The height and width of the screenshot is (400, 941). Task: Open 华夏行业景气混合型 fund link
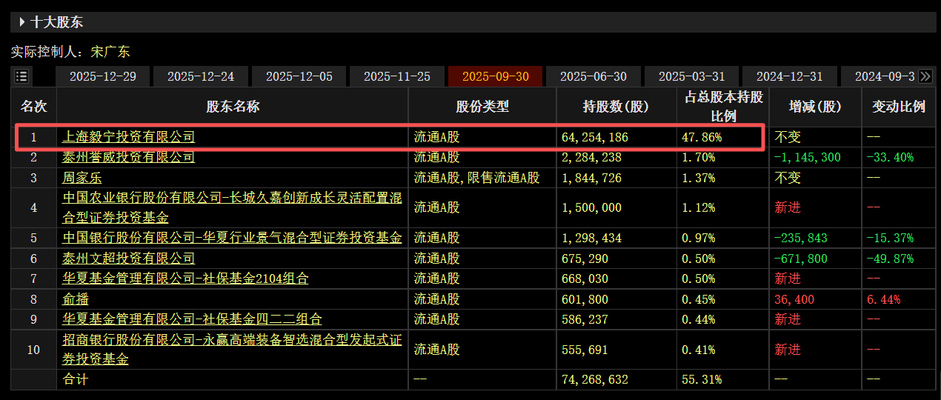point(232,238)
